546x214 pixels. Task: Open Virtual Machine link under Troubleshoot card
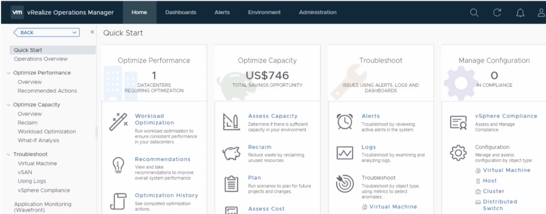(x=393, y=207)
